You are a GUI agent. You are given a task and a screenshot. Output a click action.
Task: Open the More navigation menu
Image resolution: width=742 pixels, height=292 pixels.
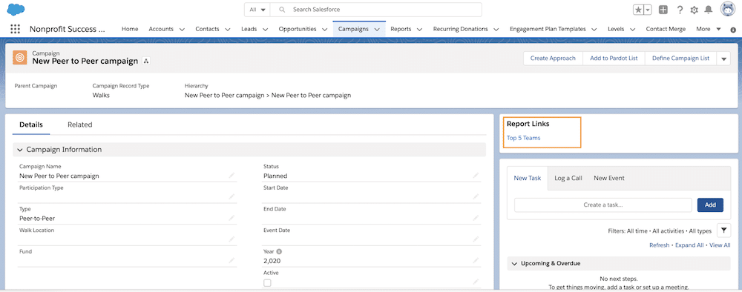pyautogui.click(x=709, y=29)
